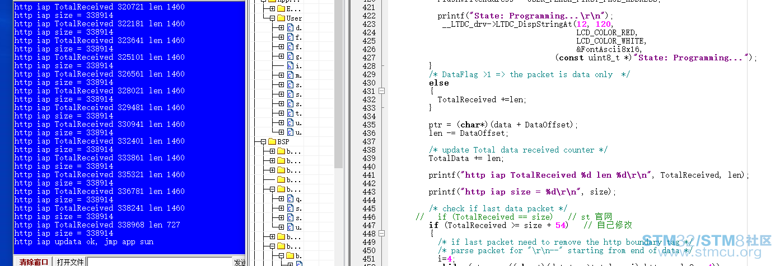Image resolution: width=775 pixels, height=266 pixels.
Task: Click the 'http iap updata ok, jmp app sun' line
Action: [84, 241]
